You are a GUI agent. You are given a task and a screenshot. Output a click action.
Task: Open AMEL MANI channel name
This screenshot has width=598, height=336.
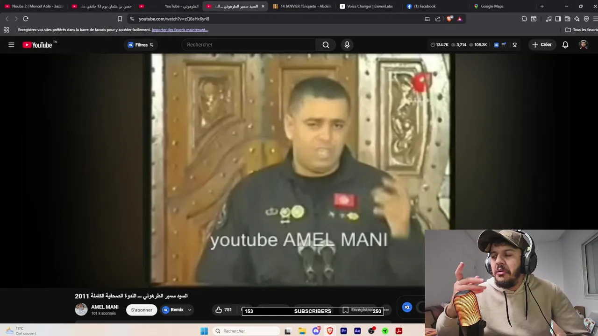[105, 307]
